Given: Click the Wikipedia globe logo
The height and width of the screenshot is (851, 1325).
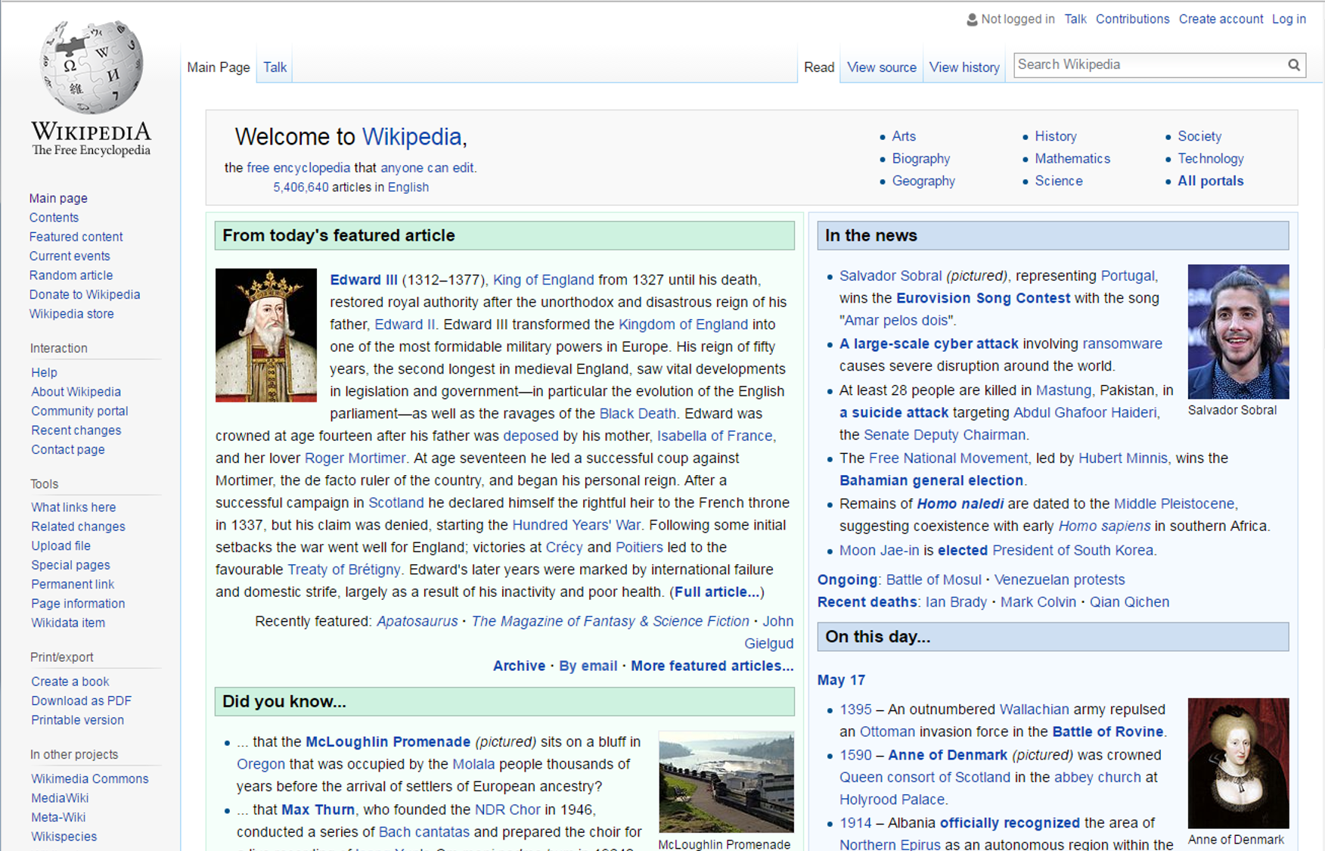Looking at the screenshot, I should point(91,68).
